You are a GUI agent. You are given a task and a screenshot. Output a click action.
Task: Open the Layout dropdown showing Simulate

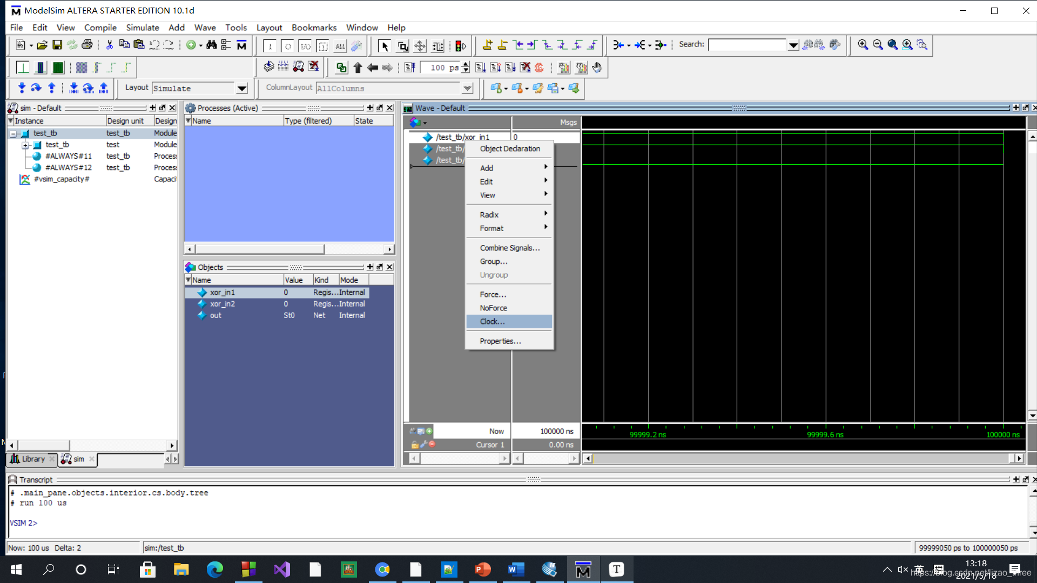(x=241, y=88)
